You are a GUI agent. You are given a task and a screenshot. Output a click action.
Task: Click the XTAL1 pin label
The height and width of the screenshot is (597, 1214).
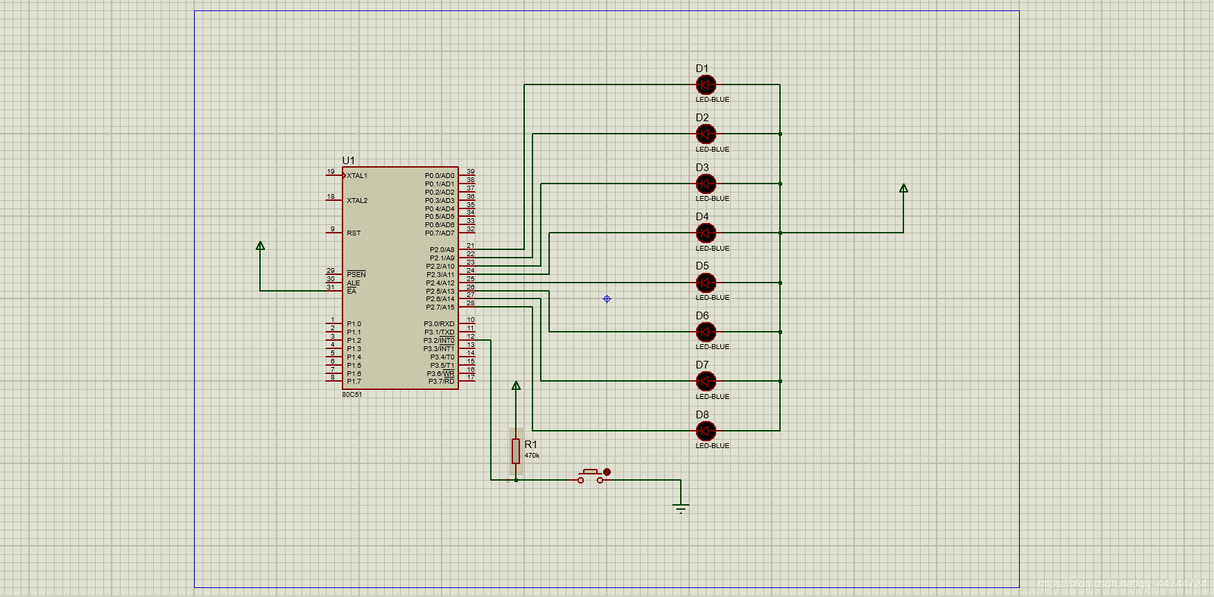pyautogui.click(x=357, y=176)
